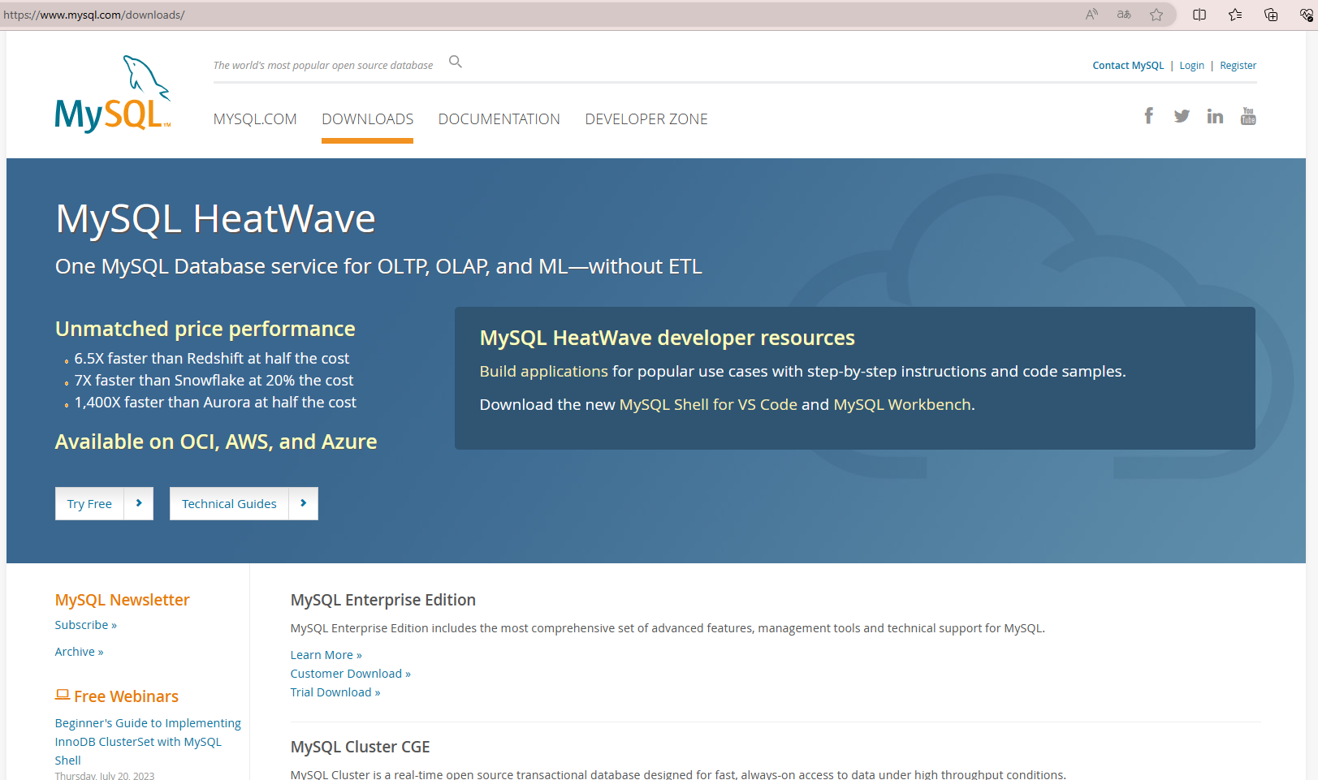The width and height of the screenshot is (1318, 780).
Task: Click the Login link
Action: point(1191,66)
